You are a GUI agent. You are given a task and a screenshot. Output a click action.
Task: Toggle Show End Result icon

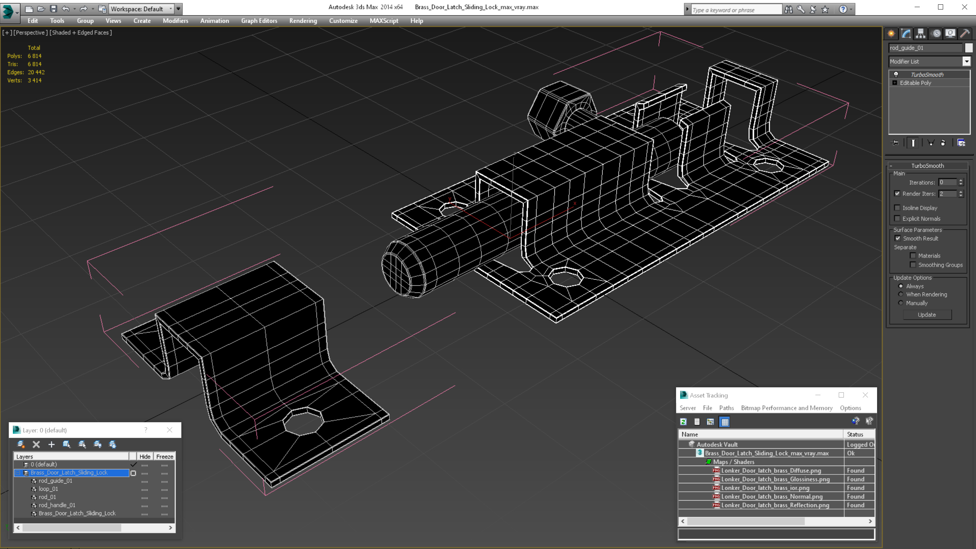pyautogui.click(x=913, y=143)
